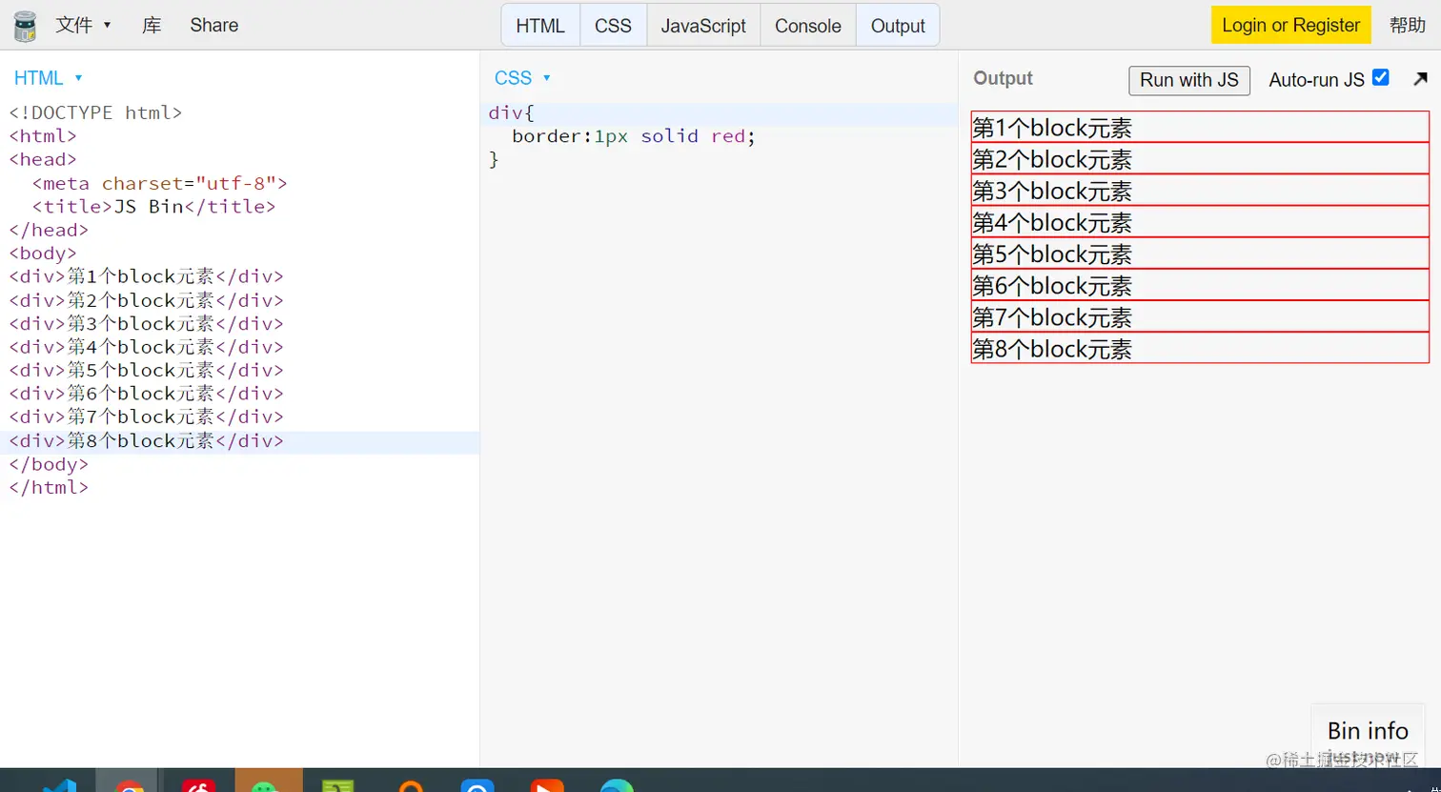Click the <div>第5个block元素</div> code line
Viewport: 1441px width, 792px height.
pos(147,370)
